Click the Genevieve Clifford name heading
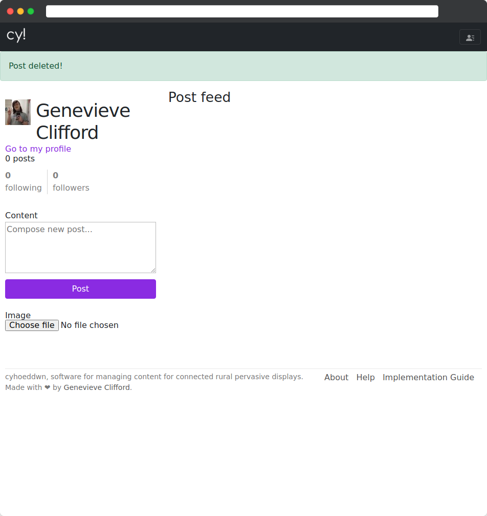This screenshot has width=487, height=516. point(83,121)
